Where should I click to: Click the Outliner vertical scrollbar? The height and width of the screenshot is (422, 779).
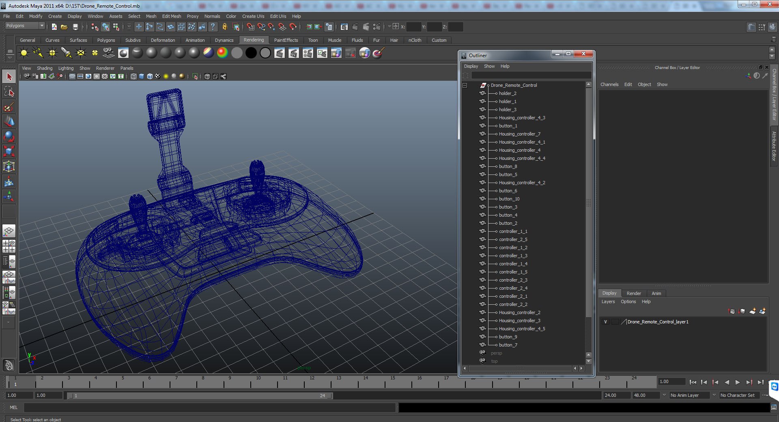click(x=589, y=202)
